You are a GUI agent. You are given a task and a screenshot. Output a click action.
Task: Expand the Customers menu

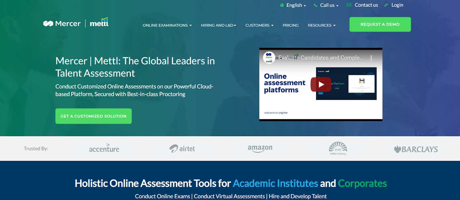click(x=259, y=25)
